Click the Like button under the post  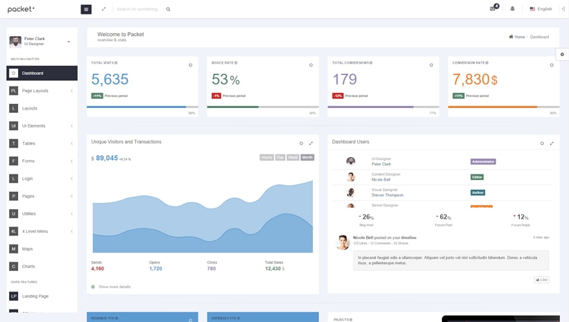pos(541,280)
